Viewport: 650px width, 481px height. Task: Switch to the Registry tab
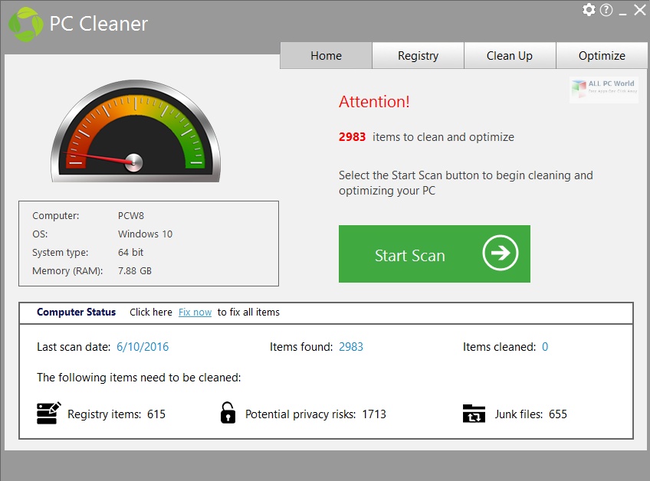(418, 55)
